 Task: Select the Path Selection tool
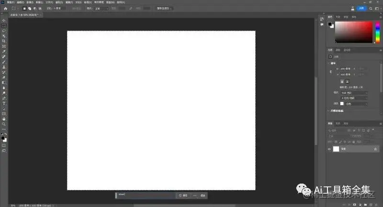(4, 109)
